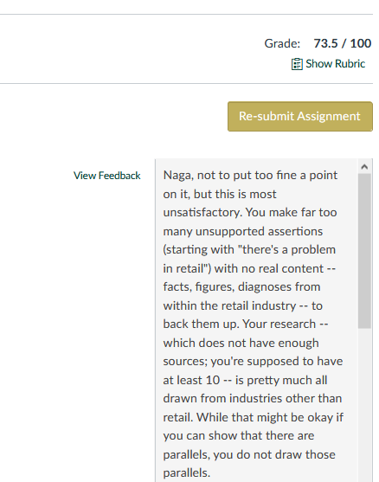379x482 pixels.
Task: Click the feedback scrollbar thumb
Action: [364, 251]
